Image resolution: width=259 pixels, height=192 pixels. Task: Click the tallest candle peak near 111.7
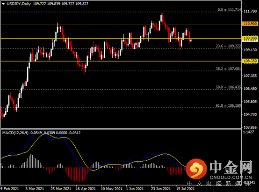tap(161, 17)
